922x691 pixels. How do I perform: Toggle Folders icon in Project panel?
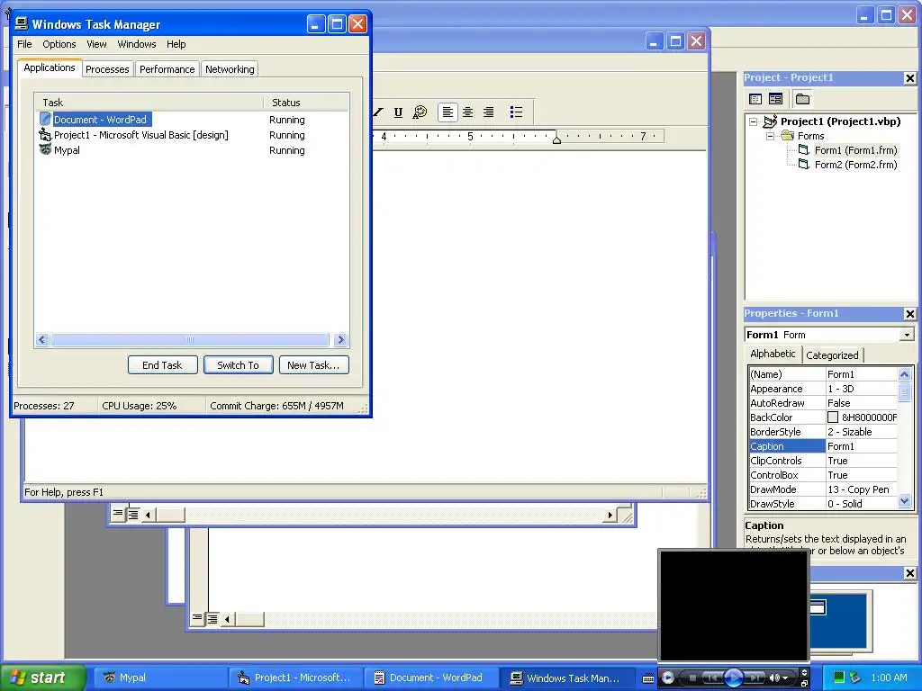point(802,99)
